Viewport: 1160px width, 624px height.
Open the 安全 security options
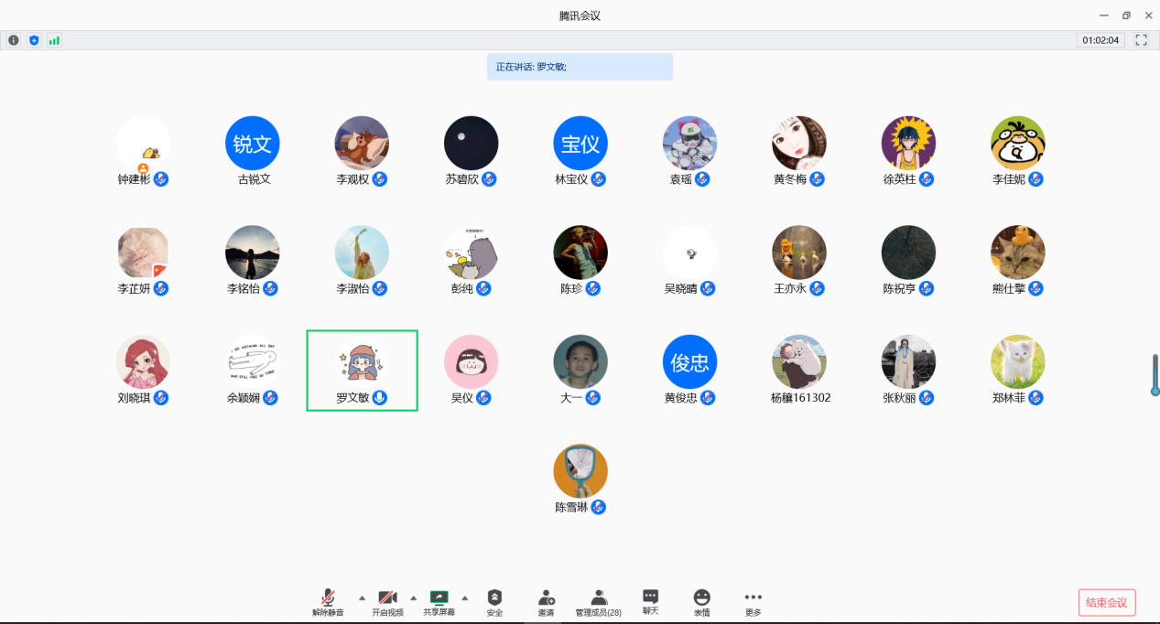[494, 602]
